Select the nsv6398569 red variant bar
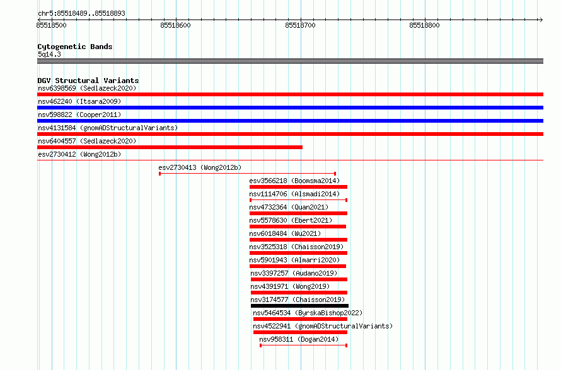 pos(290,94)
